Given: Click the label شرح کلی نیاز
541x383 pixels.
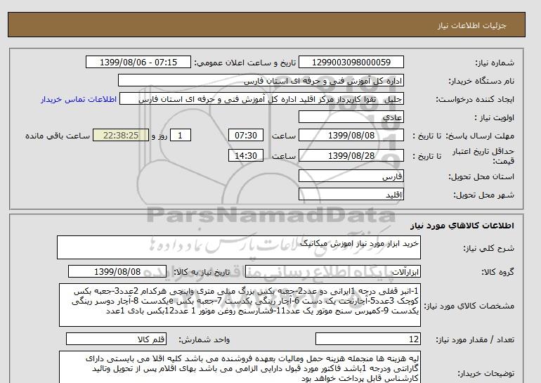Looking at the screenshot, I should coord(488,249).
